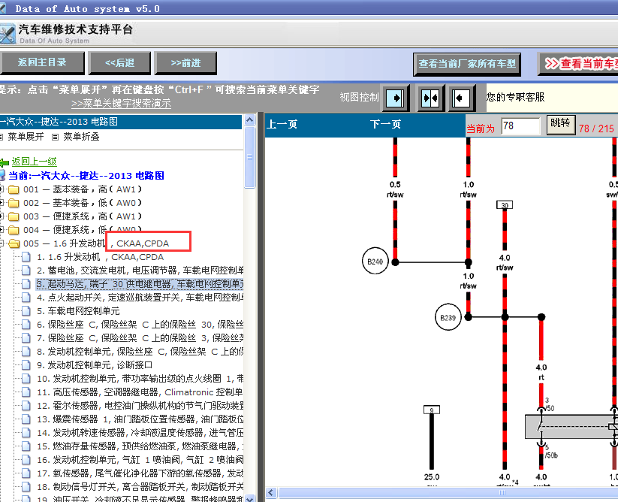Open item 4. 点火起动开关
Viewport: 618px width, 502px height.
[140, 298]
